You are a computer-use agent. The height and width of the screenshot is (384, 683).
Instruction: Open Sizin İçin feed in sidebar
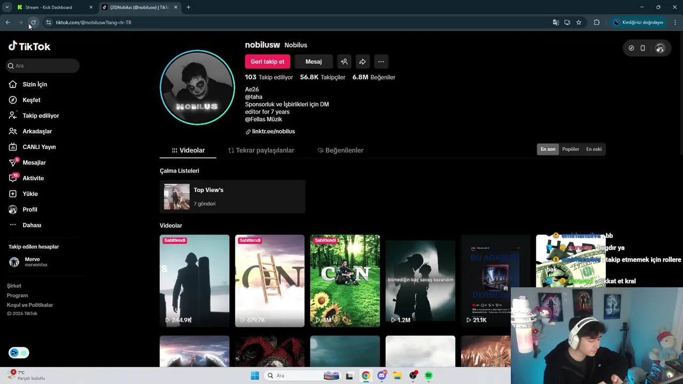(28, 84)
